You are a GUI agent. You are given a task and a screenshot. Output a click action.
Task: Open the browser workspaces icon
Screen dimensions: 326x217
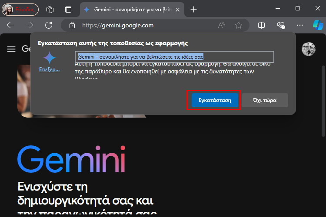(50, 10)
